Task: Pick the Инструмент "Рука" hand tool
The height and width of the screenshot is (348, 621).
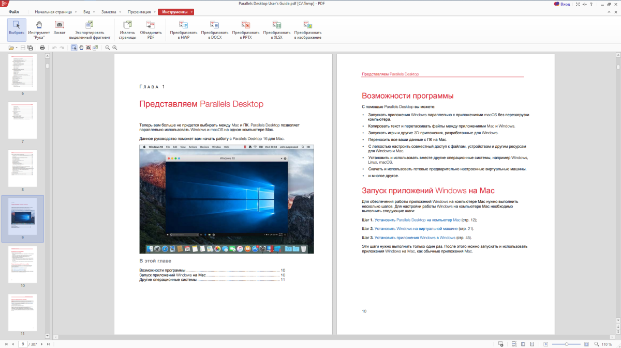Action: point(39,30)
